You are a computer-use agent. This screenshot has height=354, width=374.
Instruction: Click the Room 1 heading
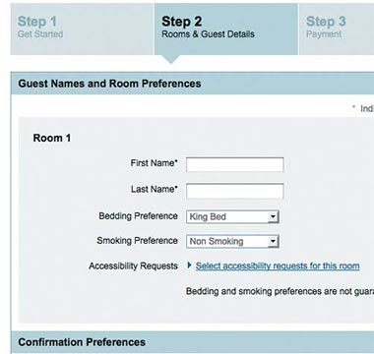[52, 138]
